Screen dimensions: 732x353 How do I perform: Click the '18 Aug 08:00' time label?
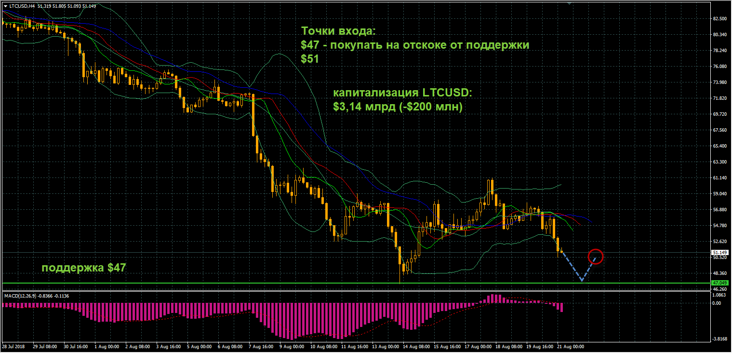point(509,346)
